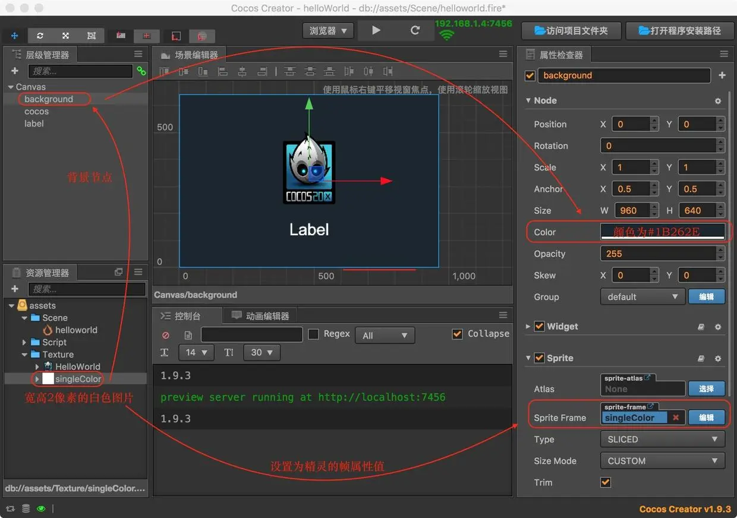Open the console line height 30 dropdown

(x=262, y=352)
